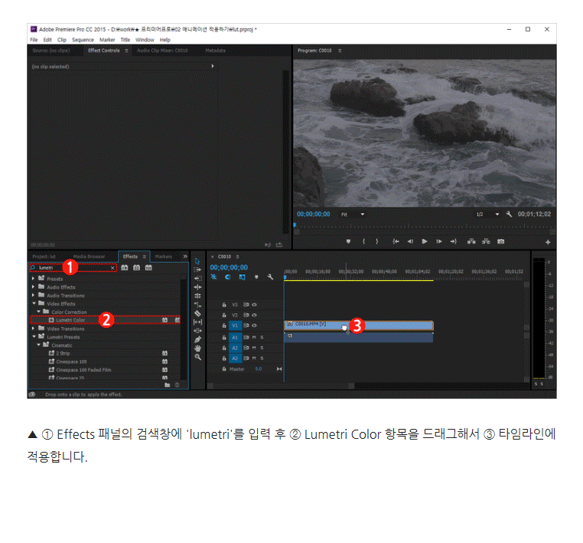Switch to Markers panel tab
This screenshot has height=543, width=583.
coord(163,257)
